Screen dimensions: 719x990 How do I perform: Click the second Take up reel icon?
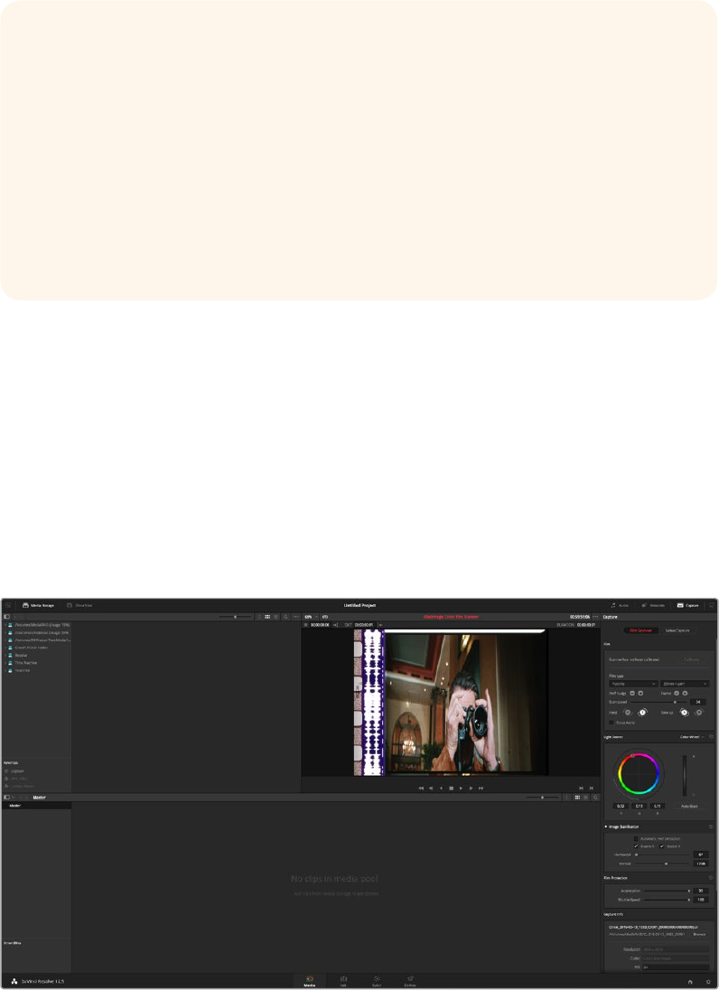699,712
